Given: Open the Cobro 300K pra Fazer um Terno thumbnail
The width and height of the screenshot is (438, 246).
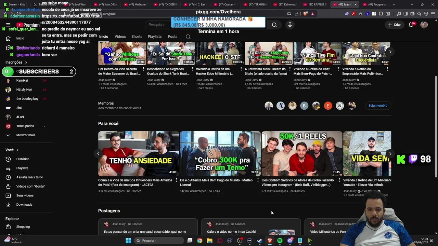Looking at the screenshot, I should [x=220, y=154].
